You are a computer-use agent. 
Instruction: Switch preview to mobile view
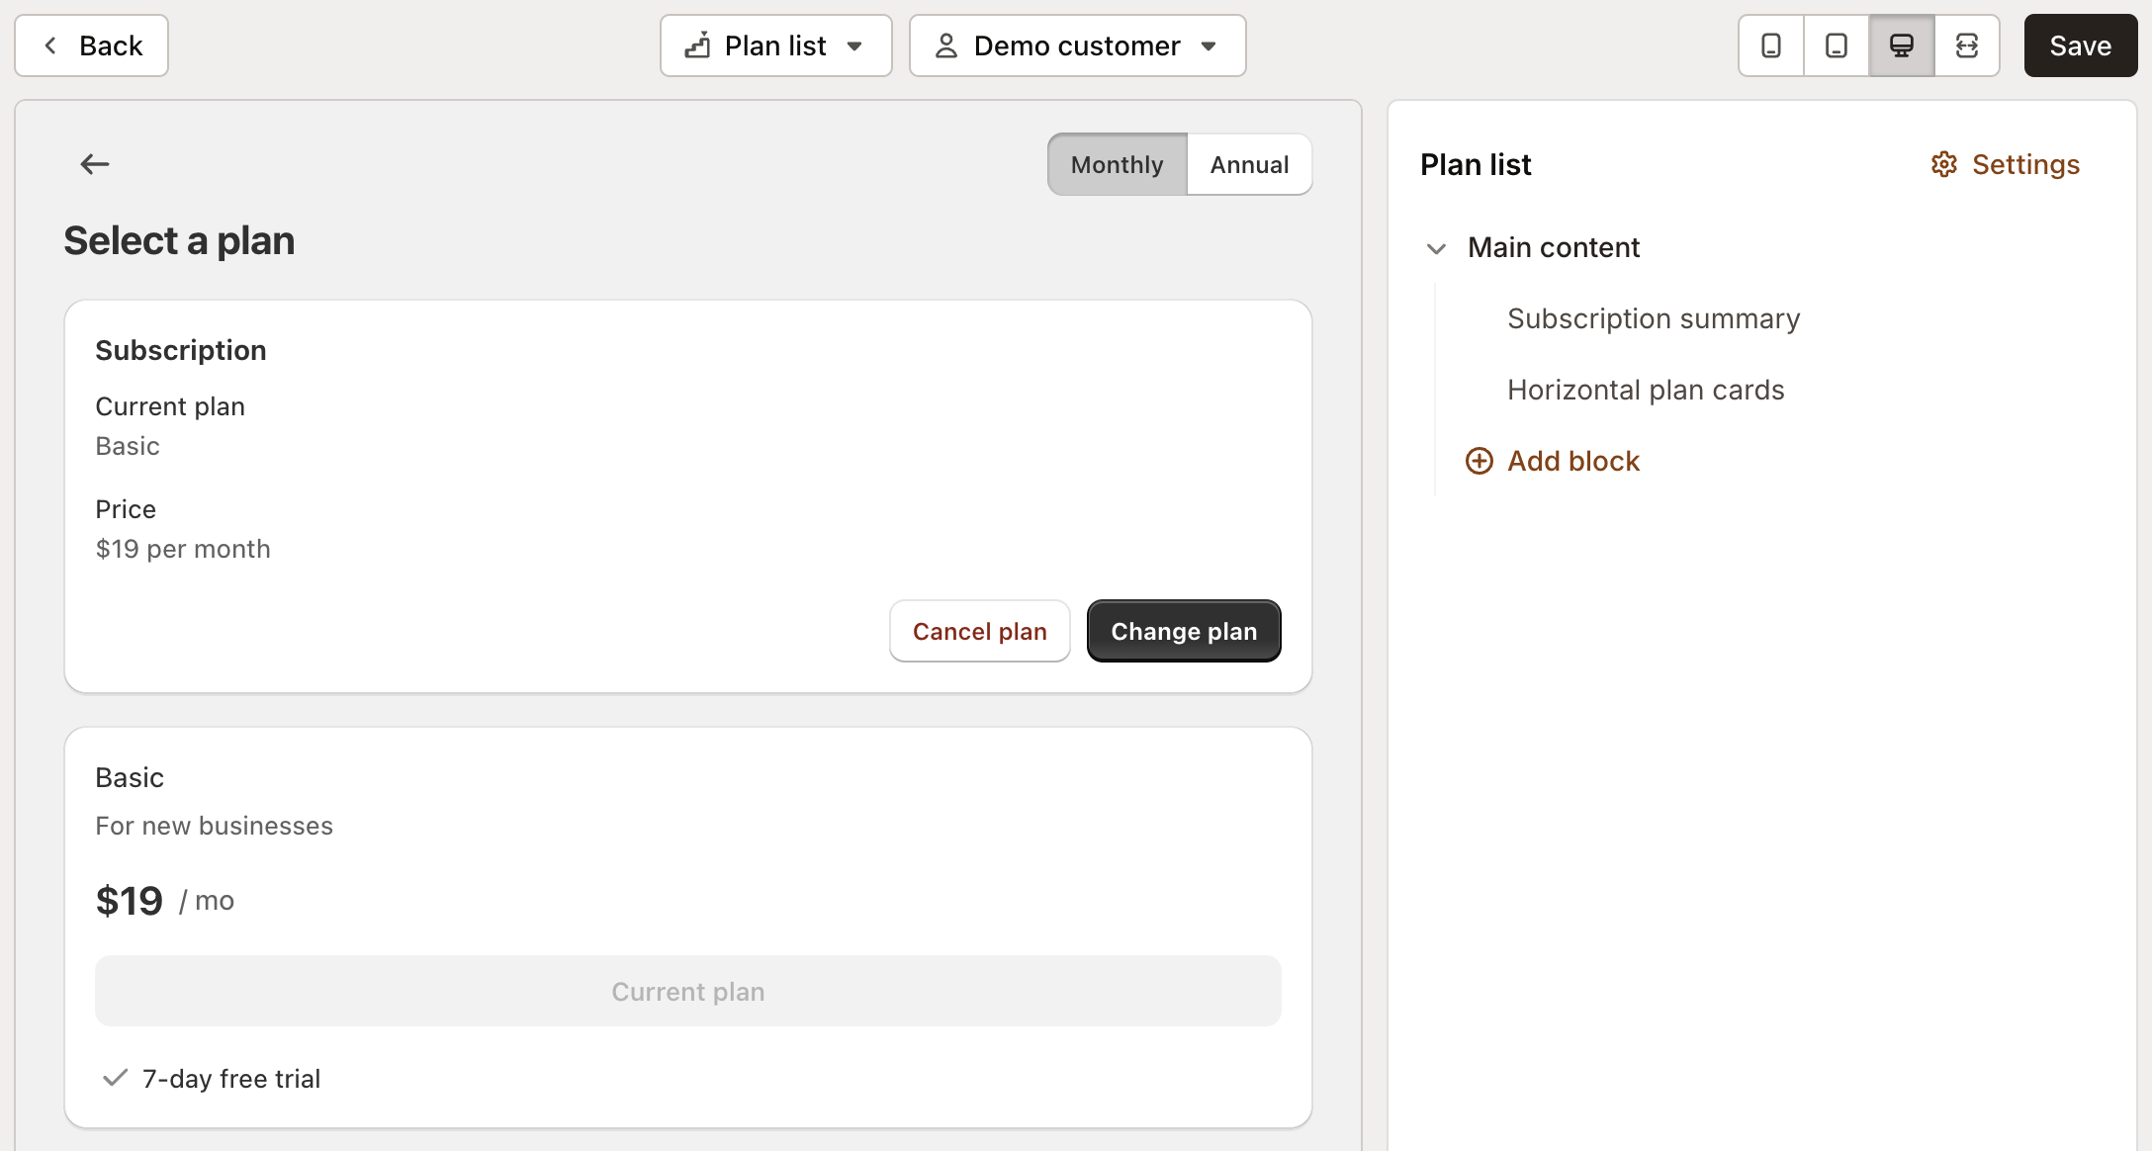point(1770,45)
